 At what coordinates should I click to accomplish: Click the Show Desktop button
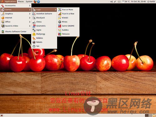[2, 115]
